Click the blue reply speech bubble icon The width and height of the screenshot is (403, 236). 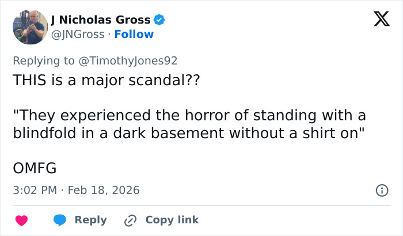(60, 220)
